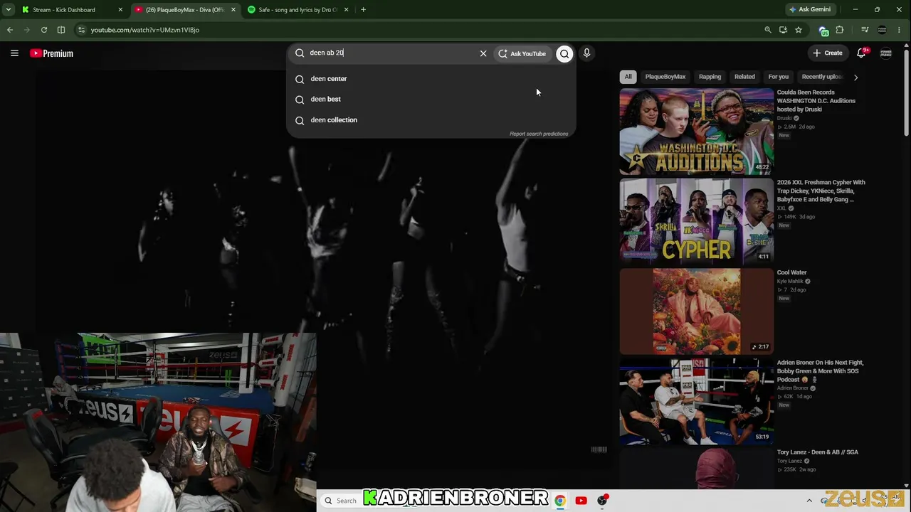The width and height of the screenshot is (911, 512).
Task: Open the YouTube account avatar menu
Action: (x=886, y=53)
